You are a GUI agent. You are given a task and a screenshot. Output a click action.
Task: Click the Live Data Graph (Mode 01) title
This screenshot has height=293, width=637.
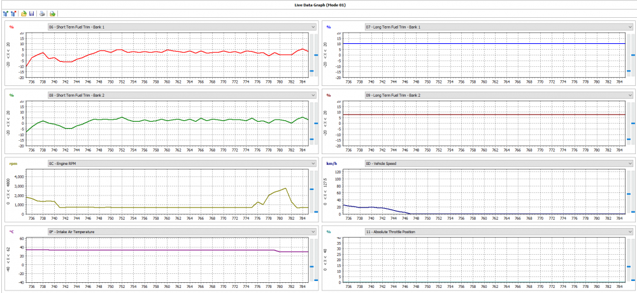[319, 5]
